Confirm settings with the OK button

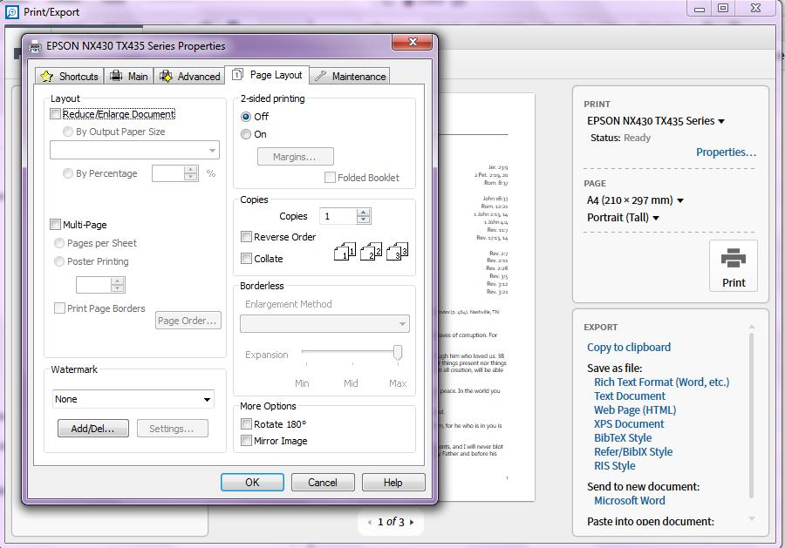[253, 482]
